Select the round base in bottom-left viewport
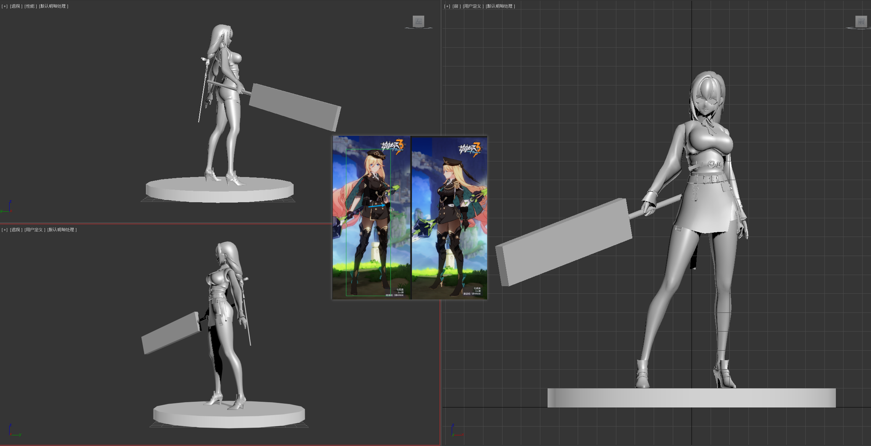 (x=229, y=414)
